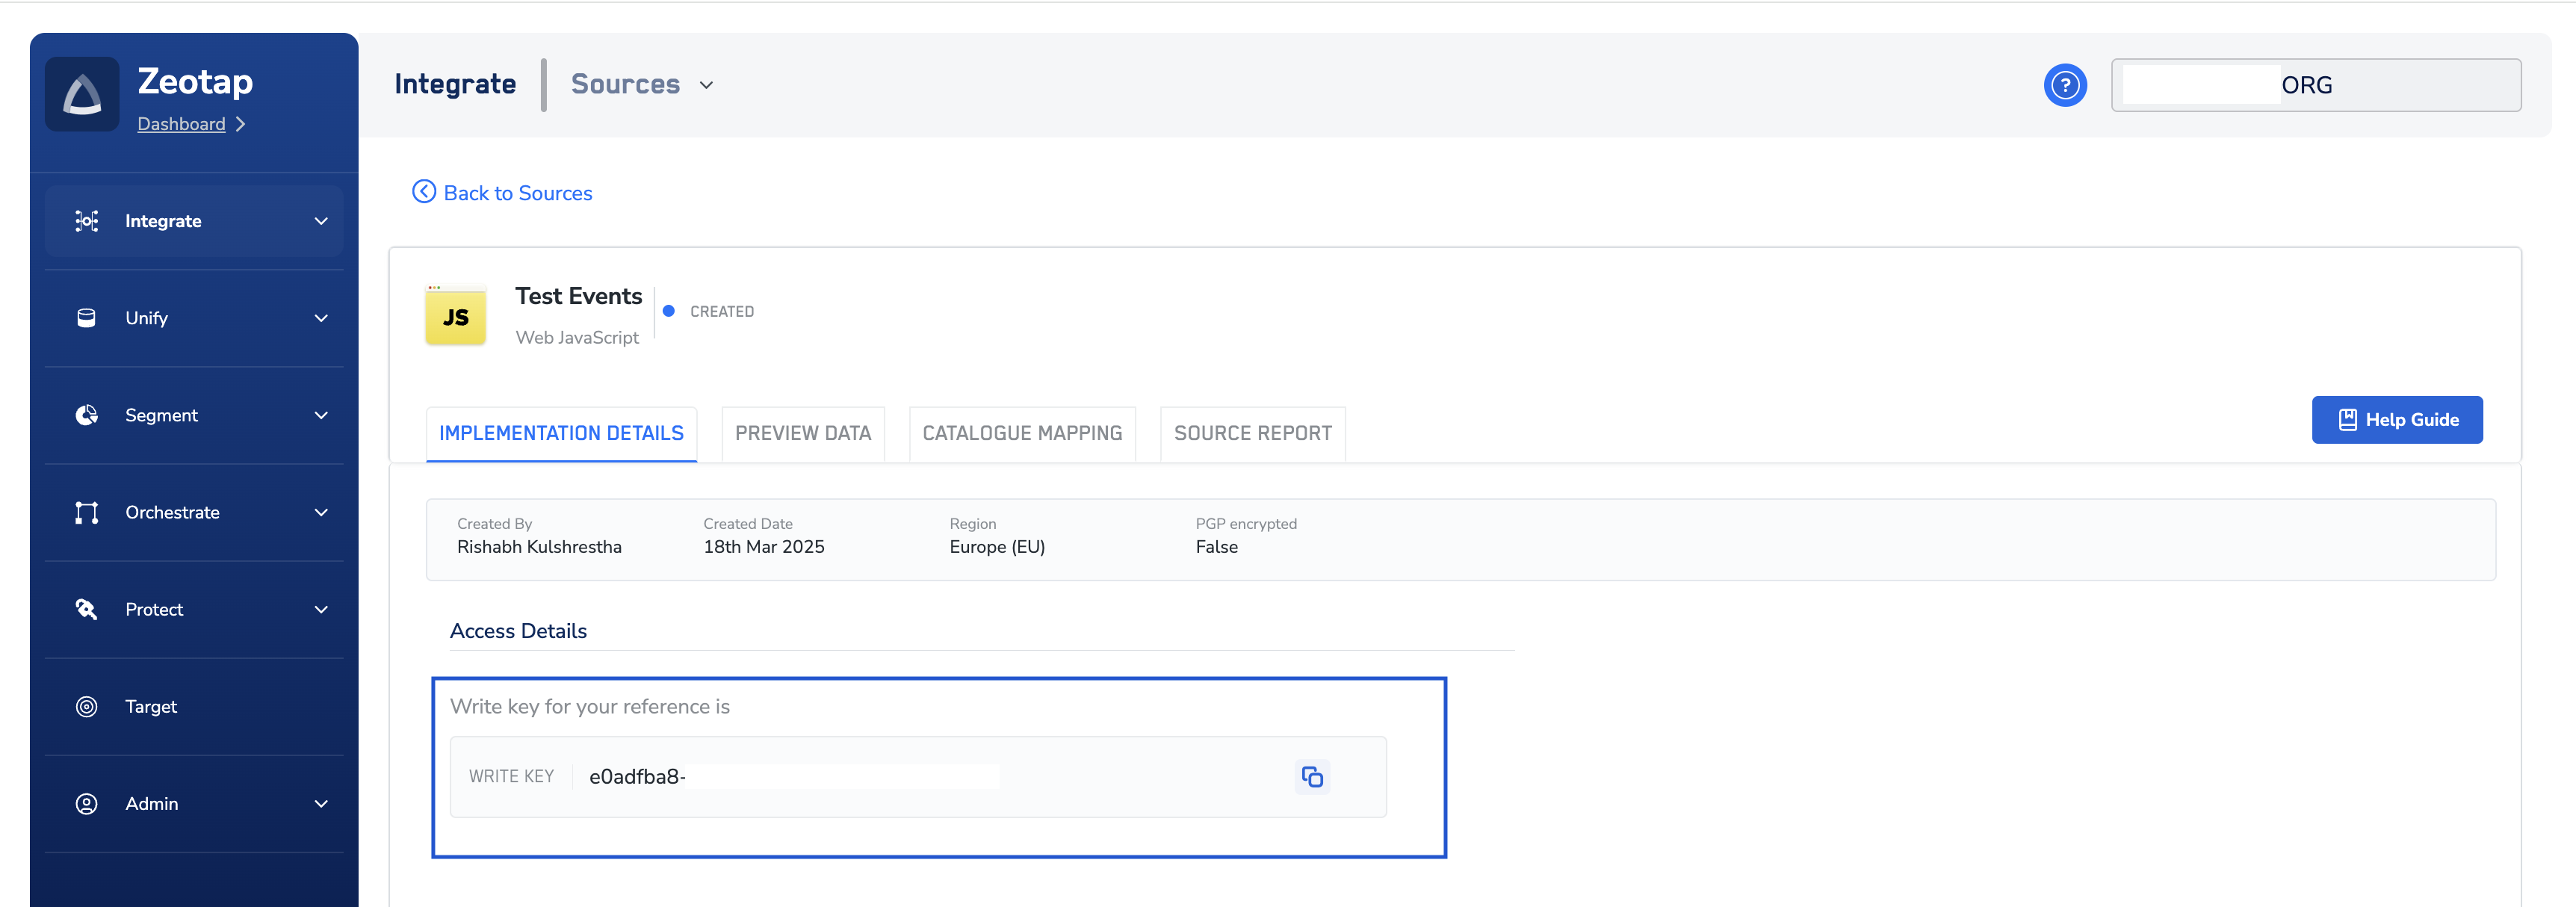This screenshot has width=2576, height=907.
Task: Click the help question mark icon
Action: [x=2064, y=85]
